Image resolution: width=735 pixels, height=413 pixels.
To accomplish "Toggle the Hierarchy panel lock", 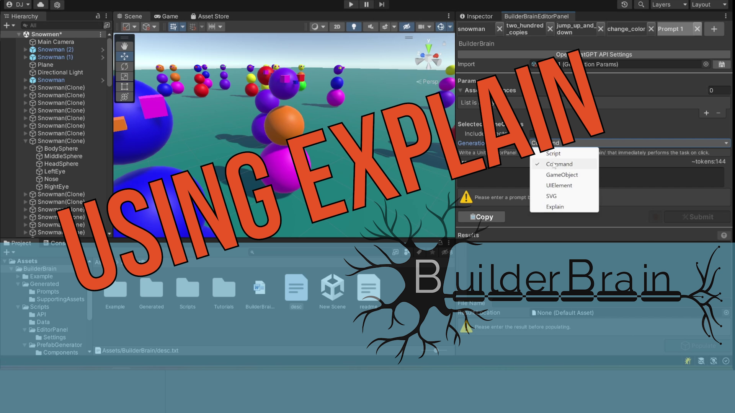I will 98,16.
